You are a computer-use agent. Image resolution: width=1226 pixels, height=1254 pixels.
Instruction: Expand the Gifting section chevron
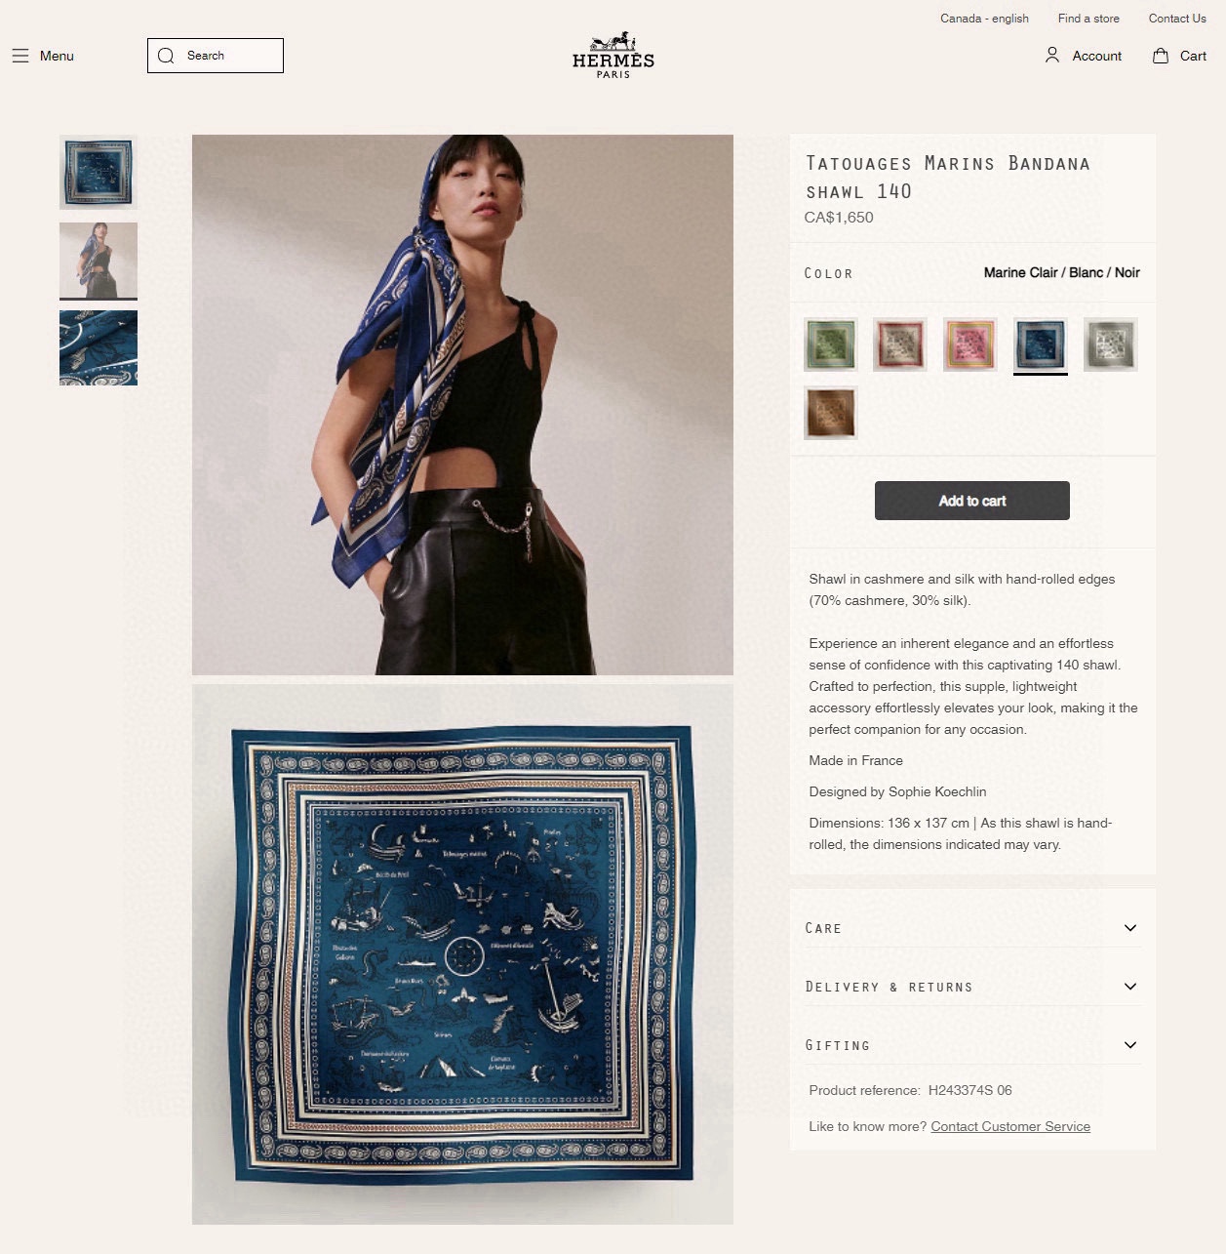pos(1130,1045)
